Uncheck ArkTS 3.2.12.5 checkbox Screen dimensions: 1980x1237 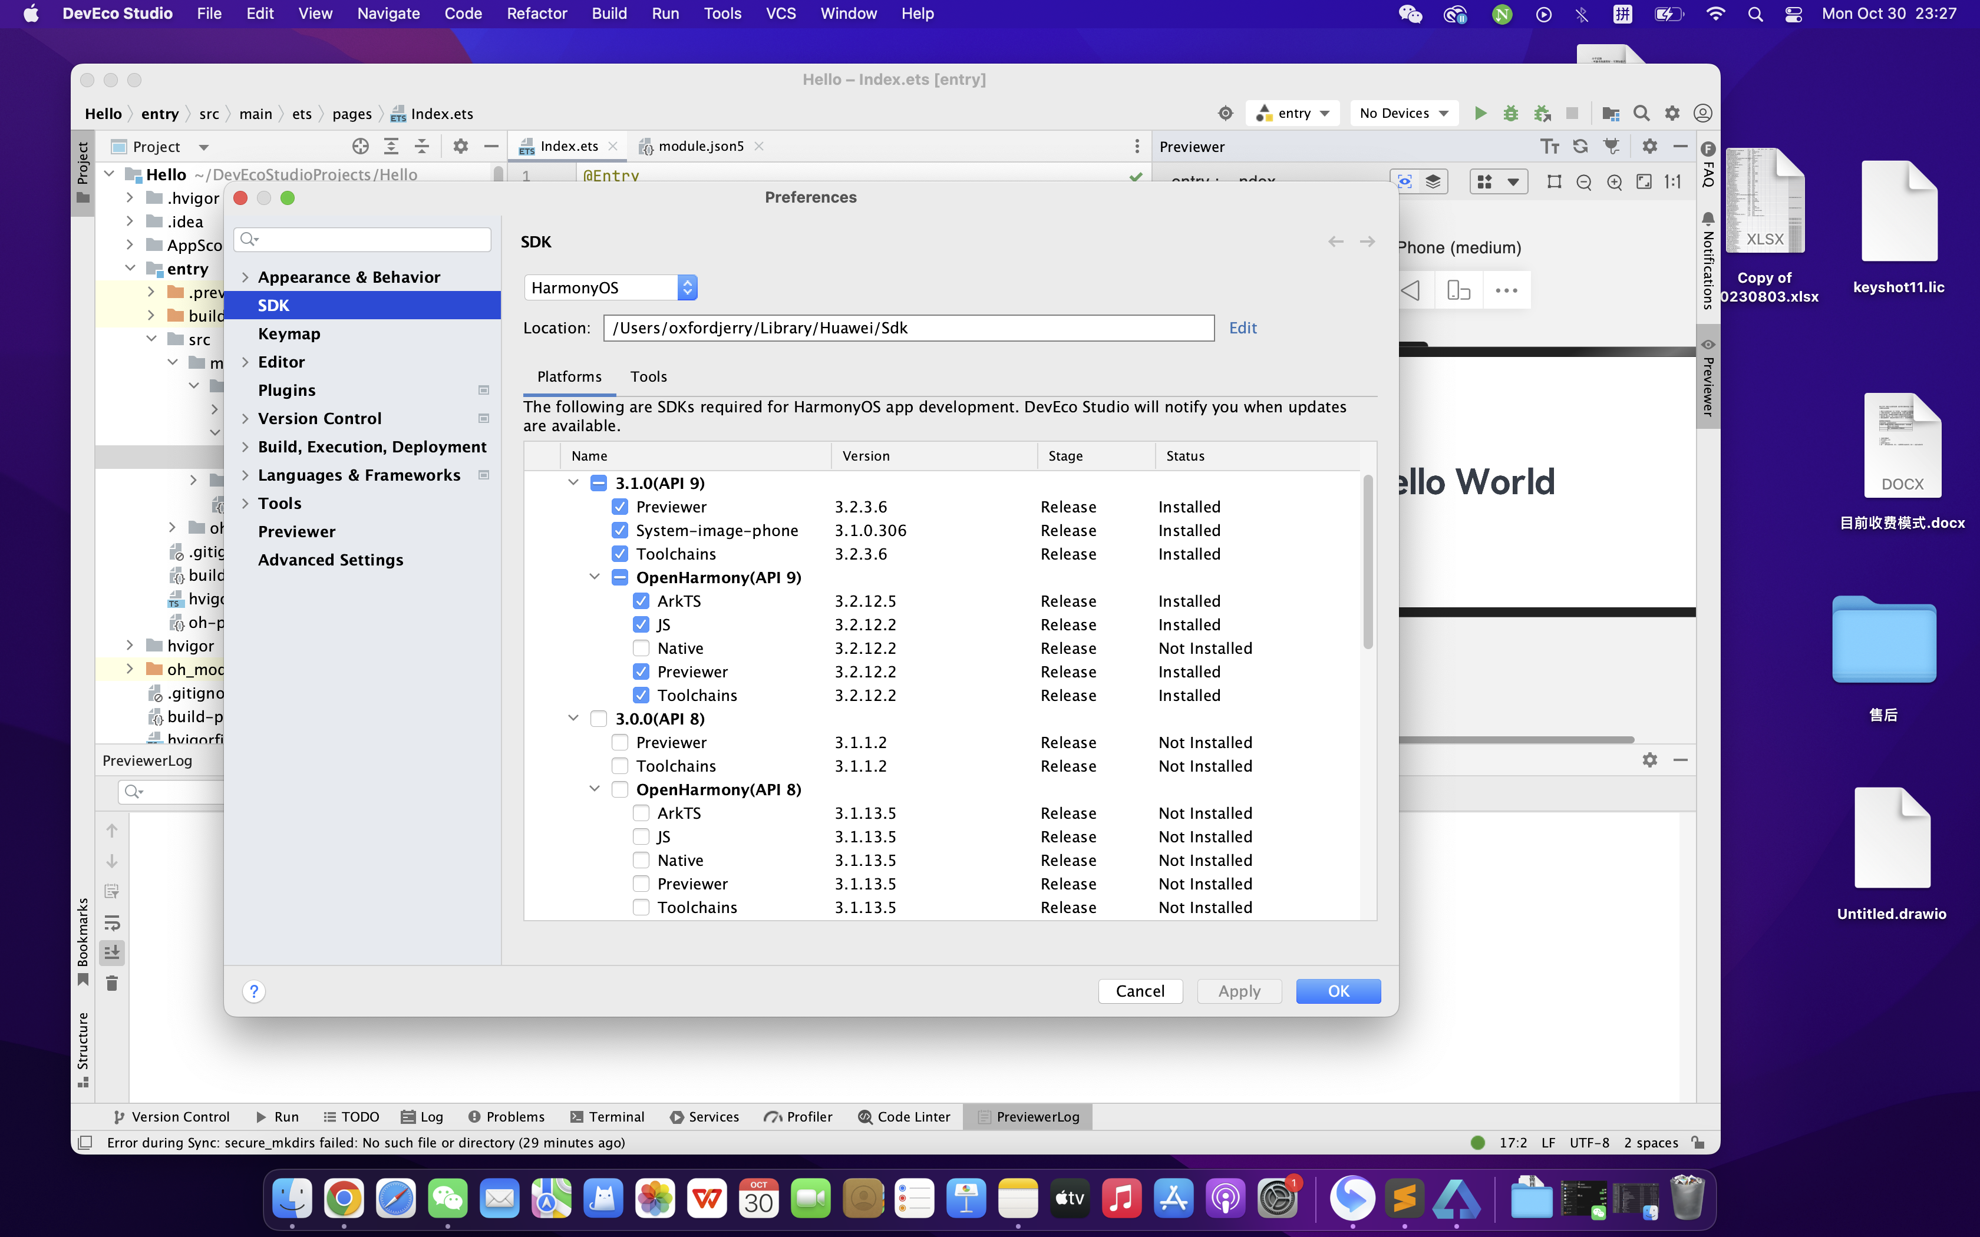click(642, 600)
